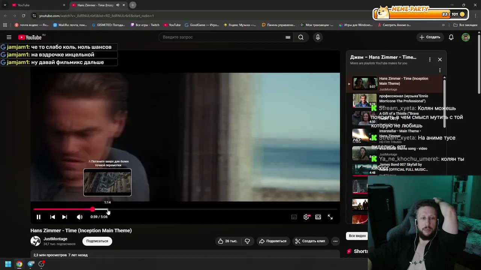481x270 pixels.
Task: Open the YouTube hamburger guide menu
Action: 9,37
